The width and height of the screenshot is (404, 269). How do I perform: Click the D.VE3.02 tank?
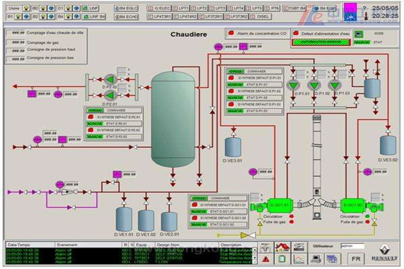[x=388, y=144]
